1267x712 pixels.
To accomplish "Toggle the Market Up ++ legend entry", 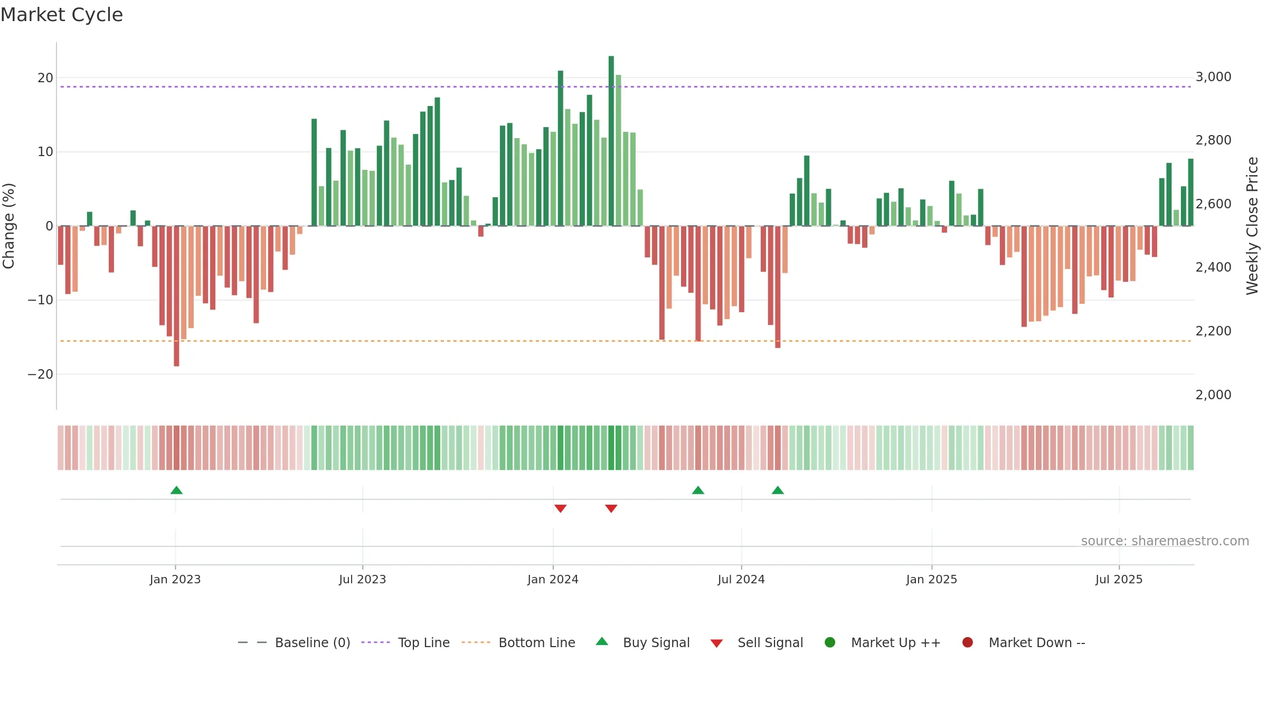I will tap(882, 642).
